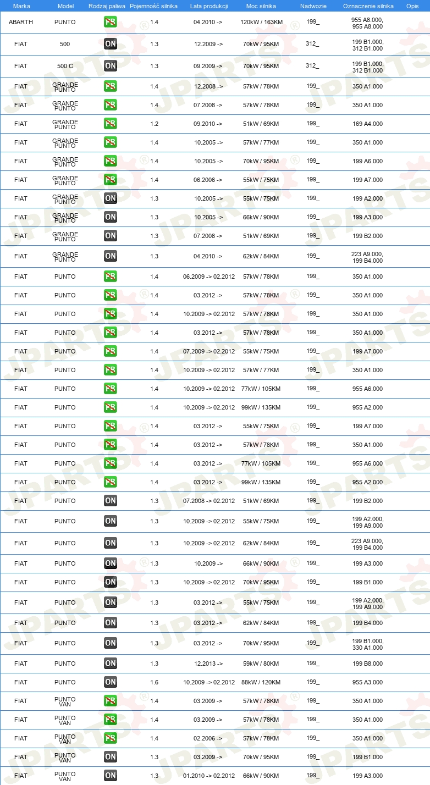Click ON icon in Grande Punto 199 A2.000 row

pyautogui.click(x=111, y=198)
